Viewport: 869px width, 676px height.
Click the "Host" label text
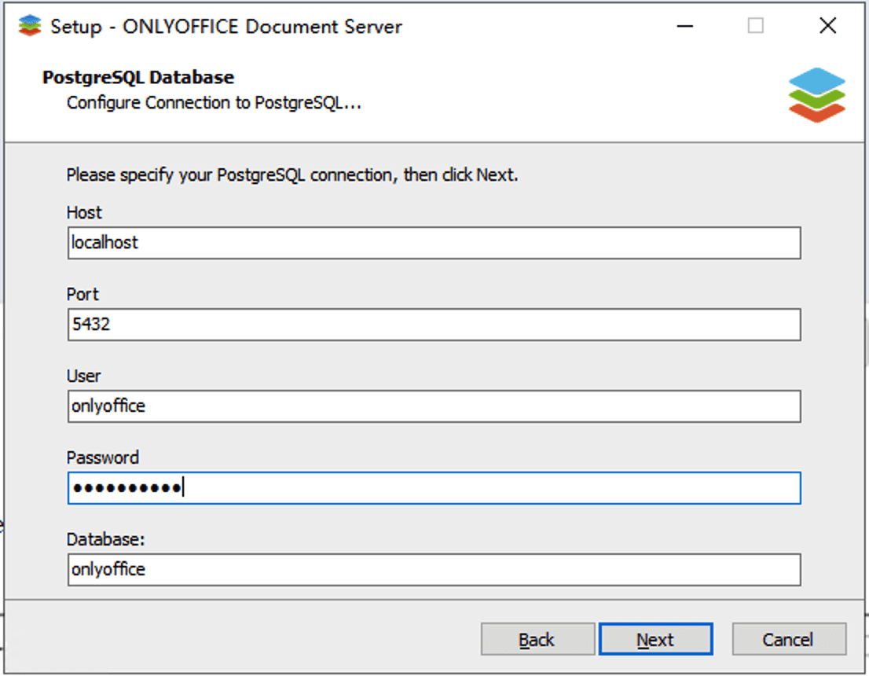pyautogui.click(x=84, y=213)
